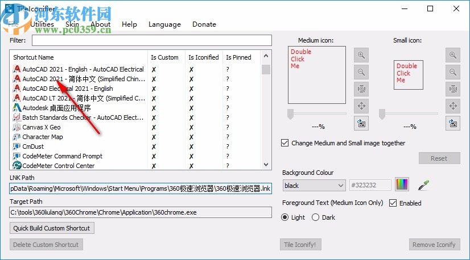Click the Autodesk desktop app icon
This screenshot has width=470, height=260.
(17, 108)
